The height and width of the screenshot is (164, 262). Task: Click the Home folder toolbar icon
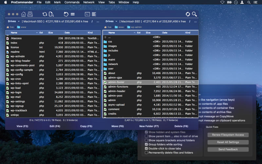click(x=24, y=14)
